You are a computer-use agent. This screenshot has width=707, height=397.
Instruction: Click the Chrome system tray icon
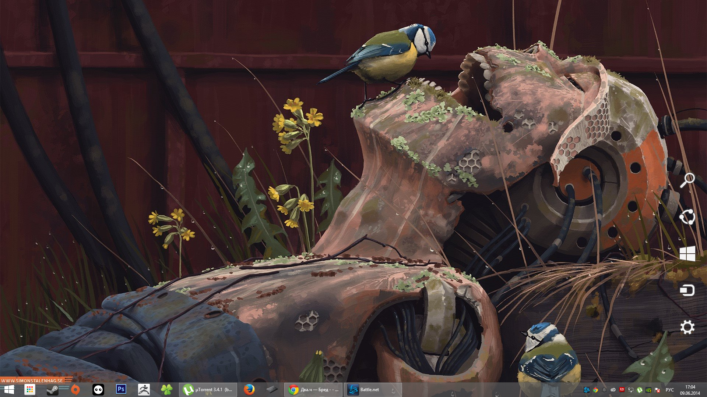tap(595, 390)
